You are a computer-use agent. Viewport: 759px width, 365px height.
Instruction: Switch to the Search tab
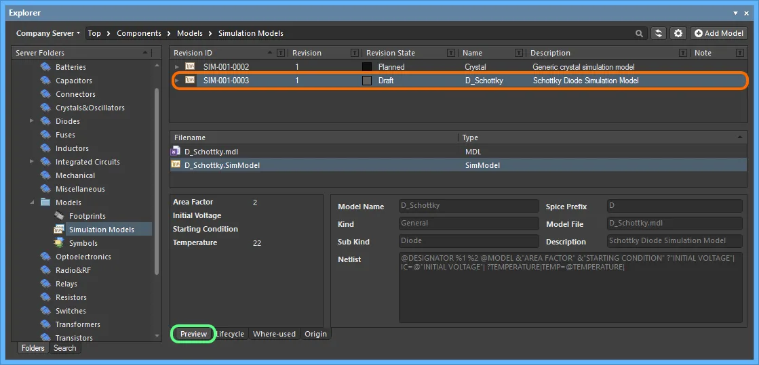pyautogui.click(x=65, y=348)
